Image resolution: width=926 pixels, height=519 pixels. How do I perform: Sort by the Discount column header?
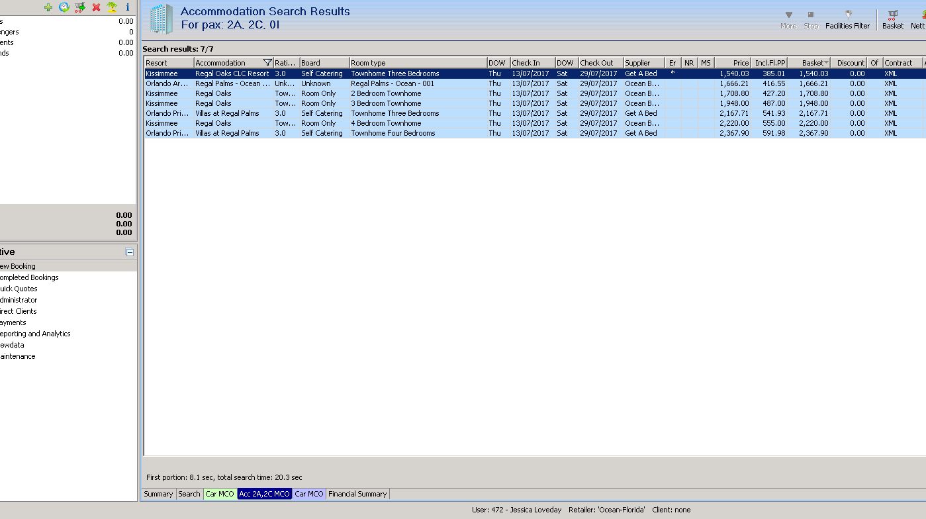point(849,63)
